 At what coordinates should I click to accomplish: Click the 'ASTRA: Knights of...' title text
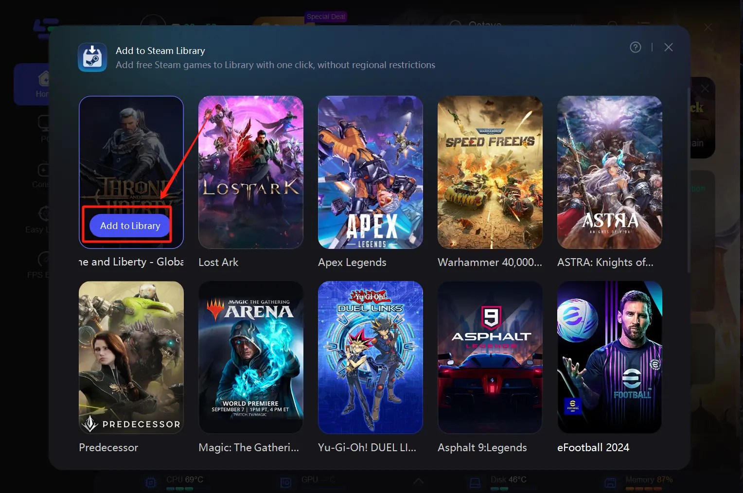coord(605,263)
